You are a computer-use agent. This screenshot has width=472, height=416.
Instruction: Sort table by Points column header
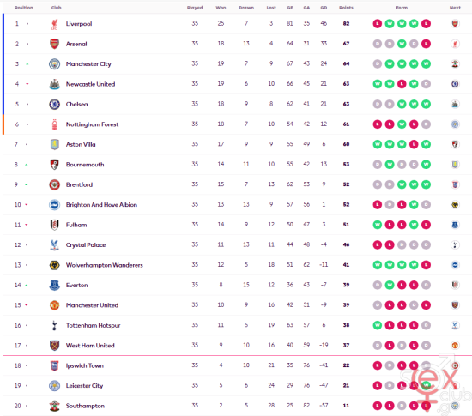[x=346, y=8]
